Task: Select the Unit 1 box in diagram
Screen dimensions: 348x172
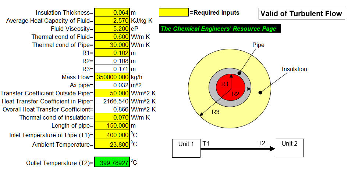Action: [186, 148]
